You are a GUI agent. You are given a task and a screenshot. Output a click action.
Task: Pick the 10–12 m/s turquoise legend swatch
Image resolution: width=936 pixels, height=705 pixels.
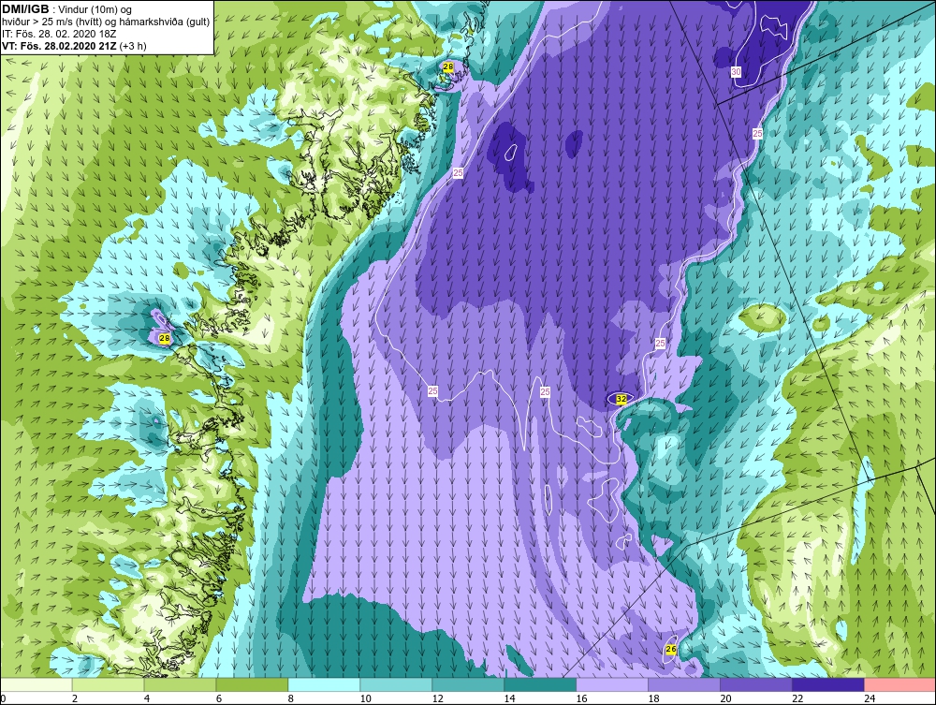pos(396,684)
